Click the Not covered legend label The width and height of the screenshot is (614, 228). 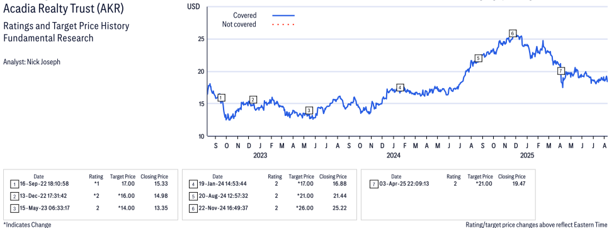click(239, 25)
